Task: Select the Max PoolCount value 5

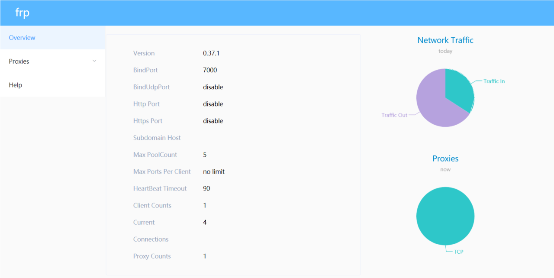Action: (205, 155)
